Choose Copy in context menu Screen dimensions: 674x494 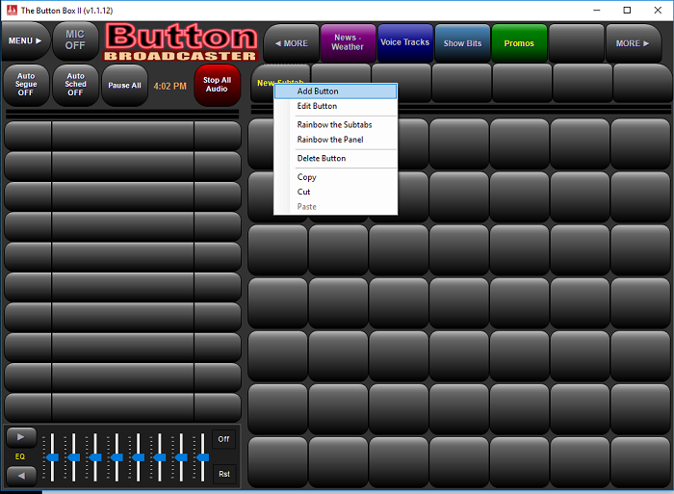pyautogui.click(x=335, y=177)
